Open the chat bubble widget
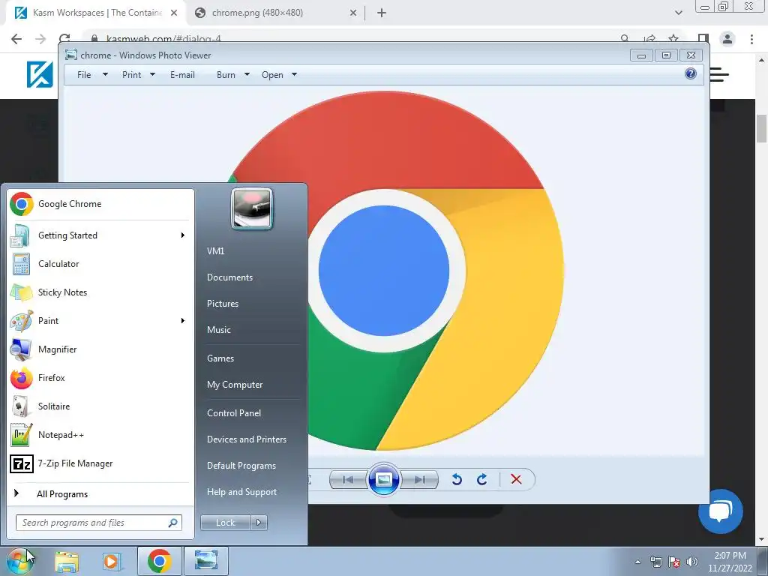The image size is (768, 576). coord(721,511)
